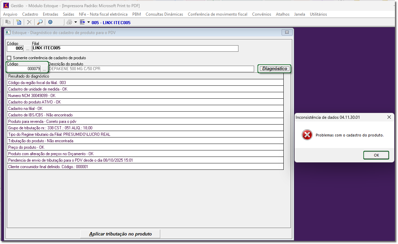Select row Preço do produto - OK
Screen dimensions: 398x244
[x=145, y=147]
